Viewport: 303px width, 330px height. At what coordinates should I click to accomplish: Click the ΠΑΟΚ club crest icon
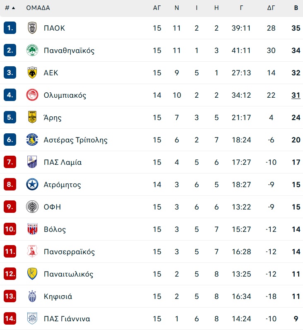[x=32, y=28]
